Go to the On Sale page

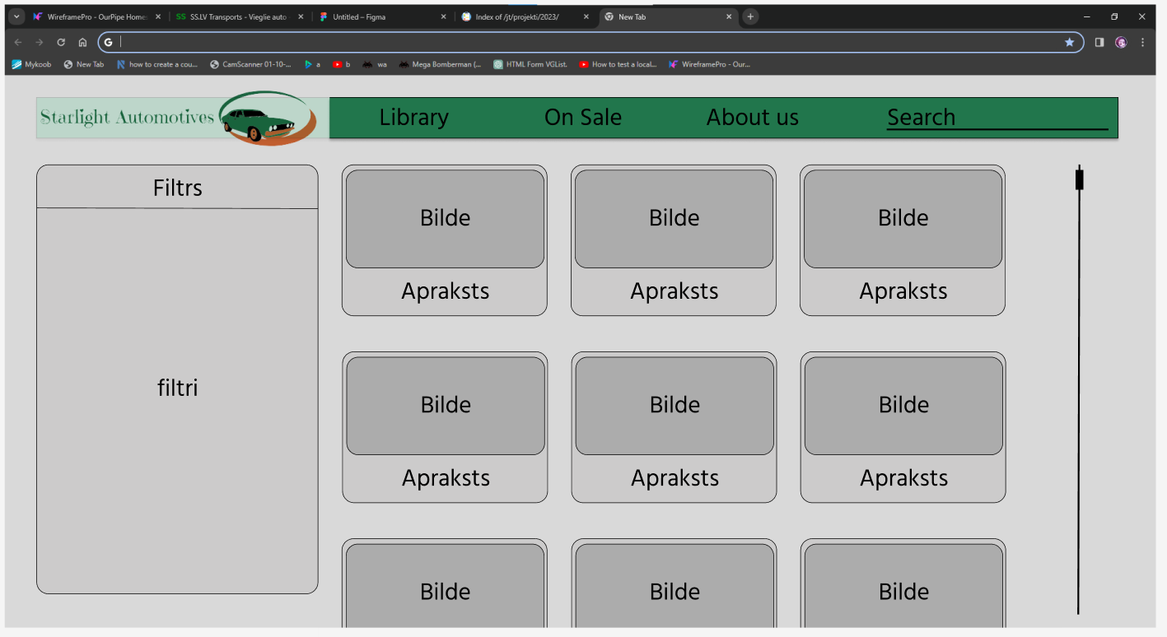582,118
